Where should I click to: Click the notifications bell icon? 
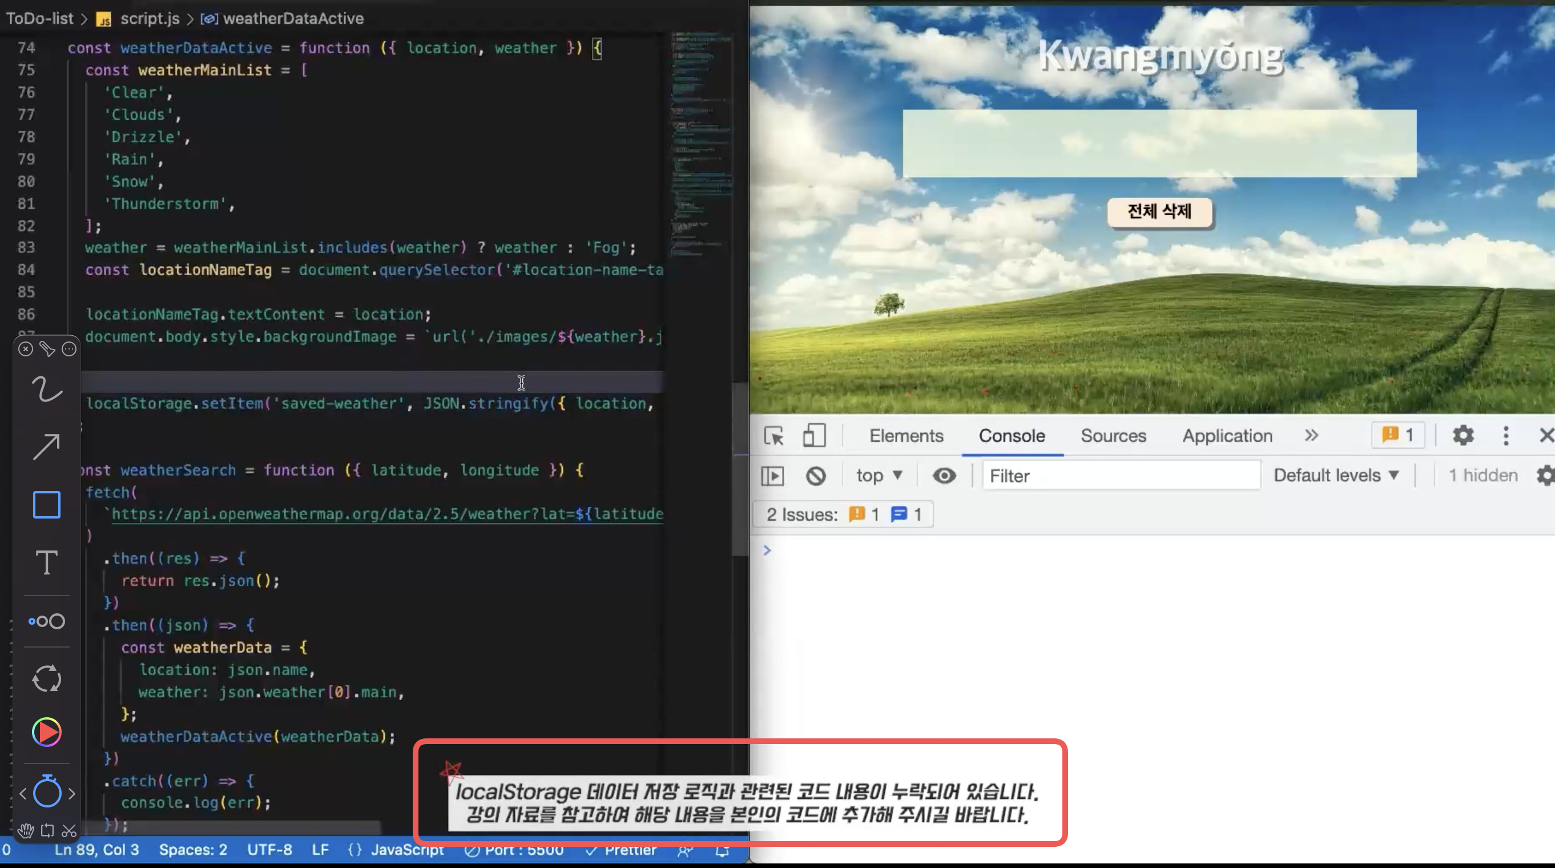[722, 850]
